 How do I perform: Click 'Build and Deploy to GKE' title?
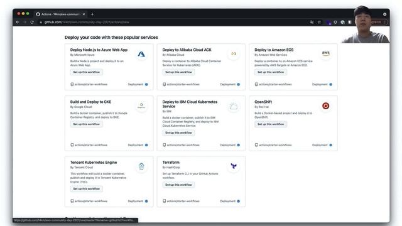tap(90, 102)
